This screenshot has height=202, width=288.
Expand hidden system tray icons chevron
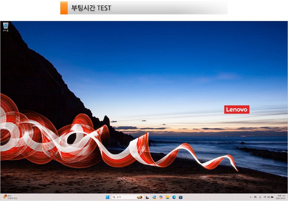250,197
